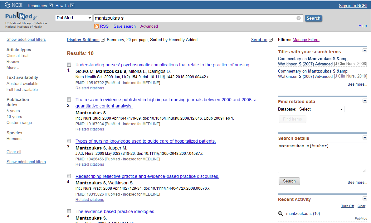The image size is (371, 223).
Task: Click the magnifier icon beside mantzoukas s (10)
Action: (x=281, y=214)
